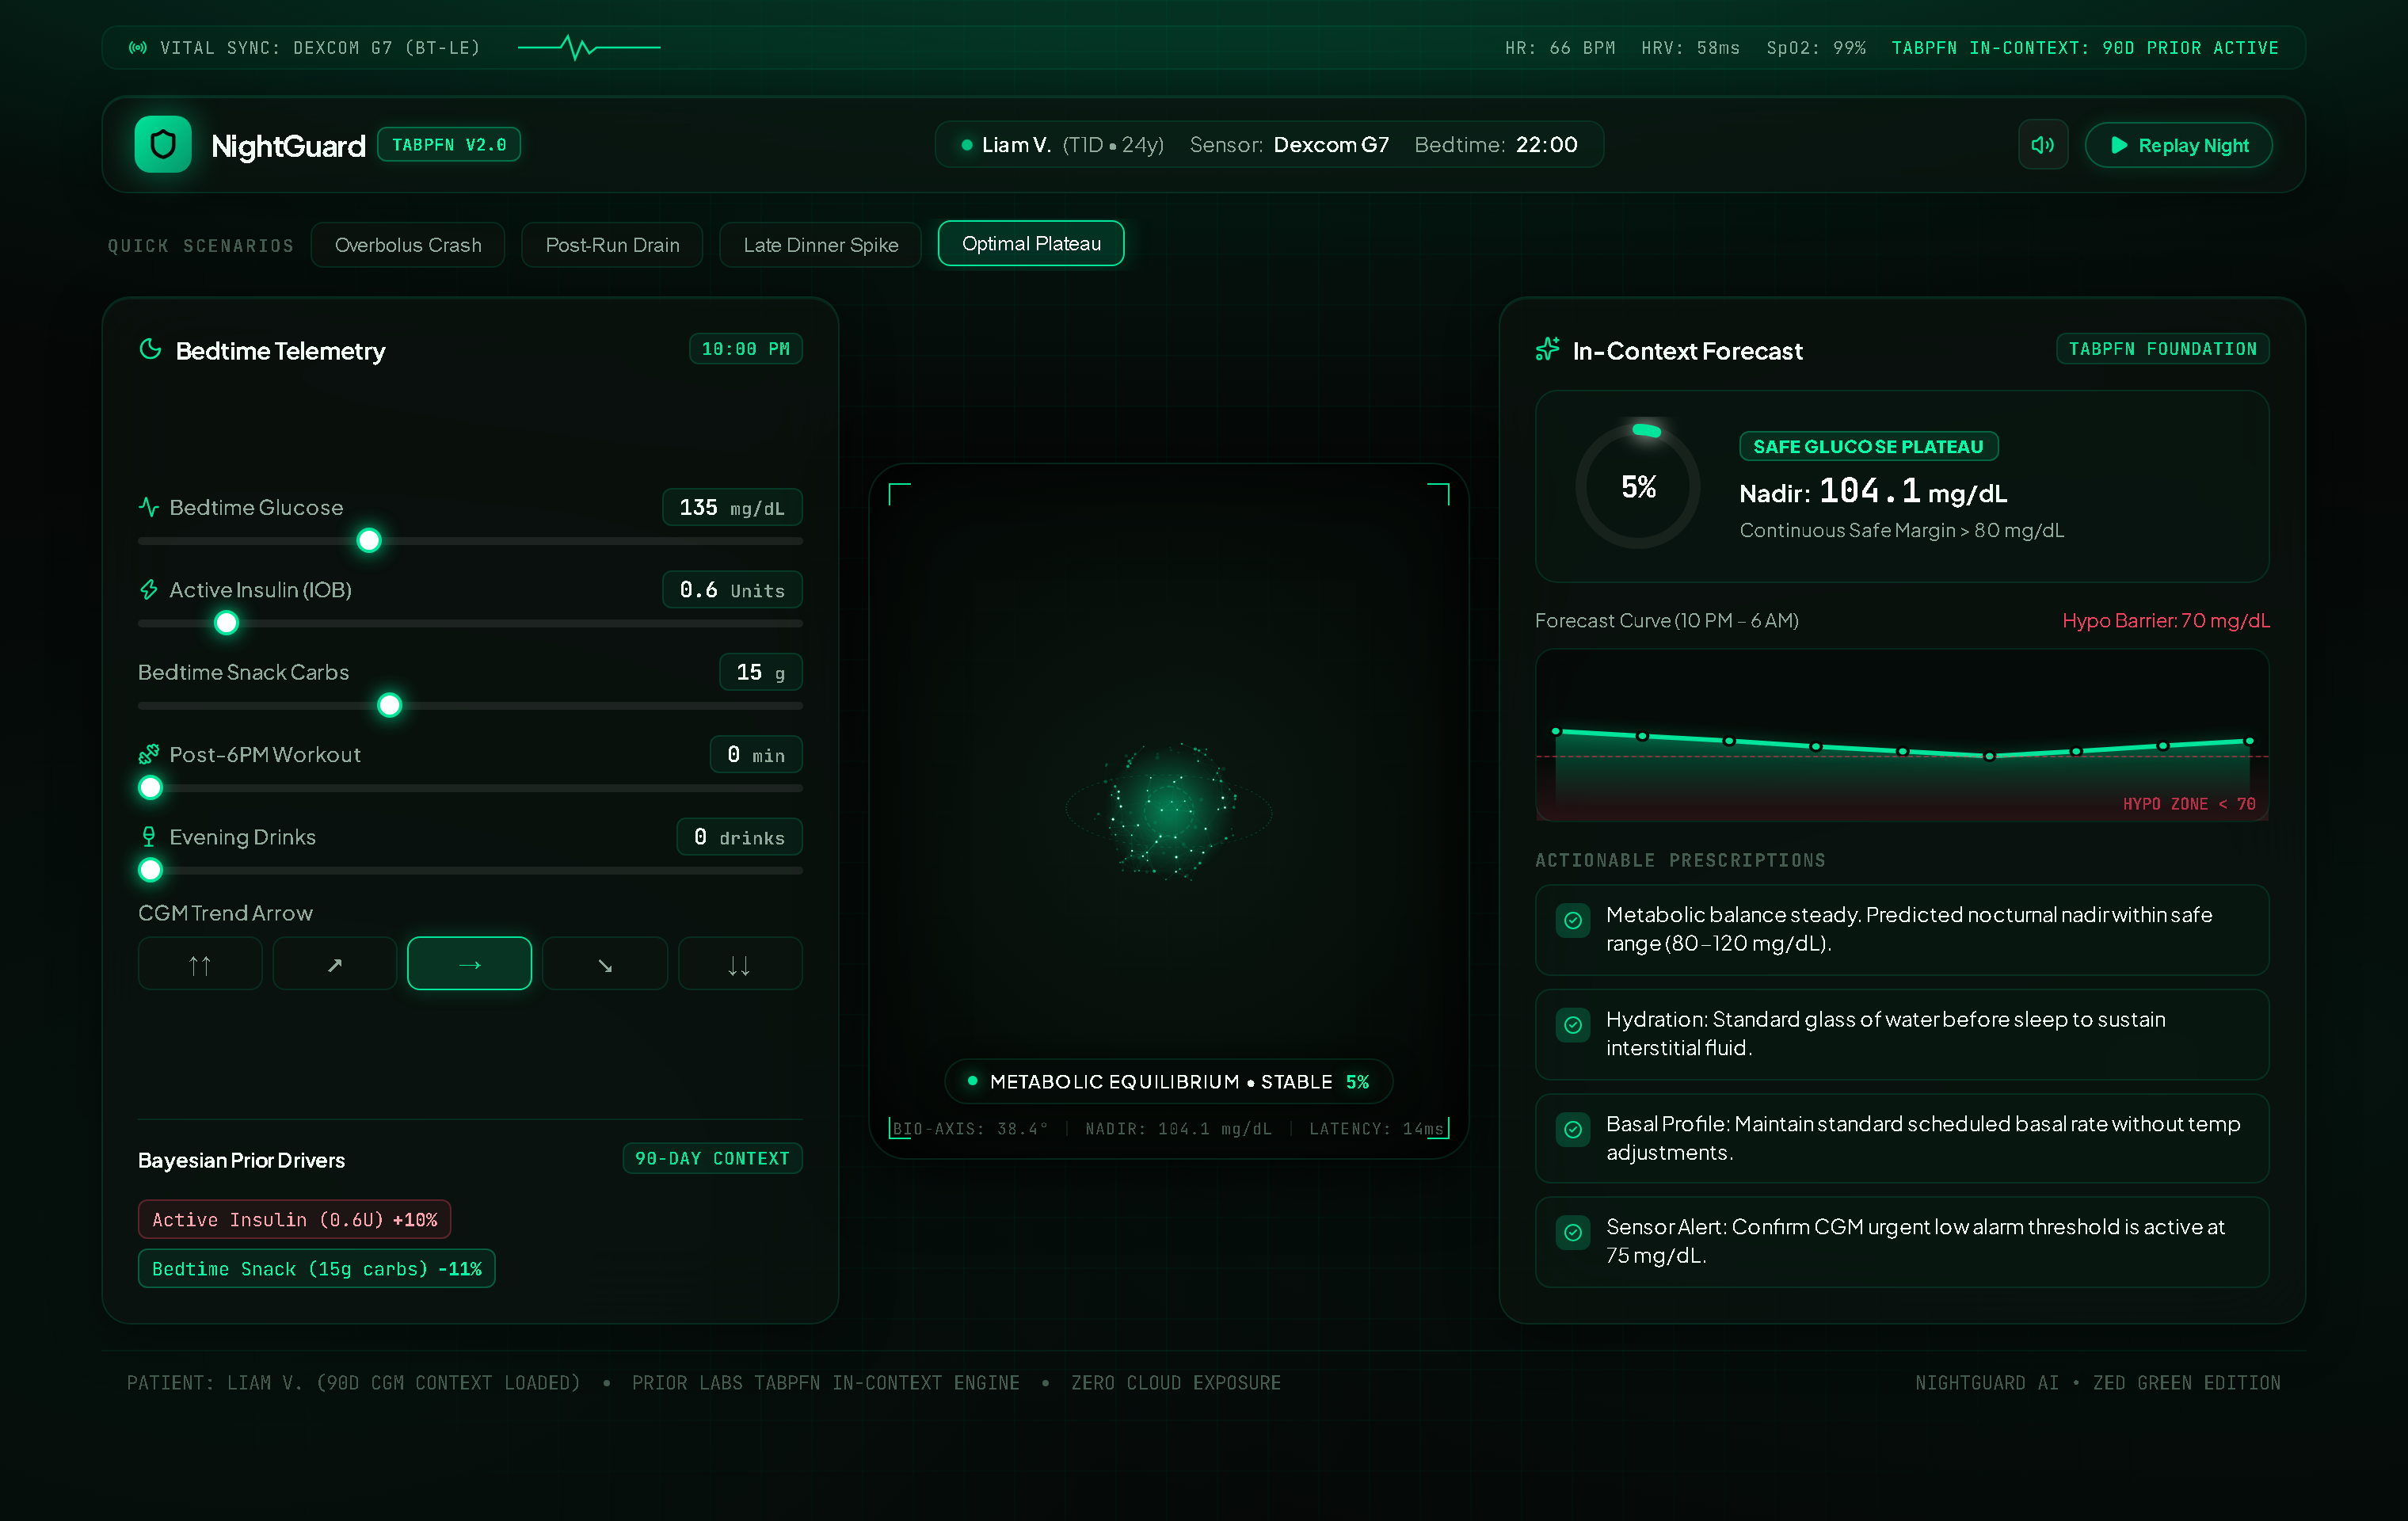Click the Bedtime Glucose pulse icon

pyautogui.click(x=149, y=507)
